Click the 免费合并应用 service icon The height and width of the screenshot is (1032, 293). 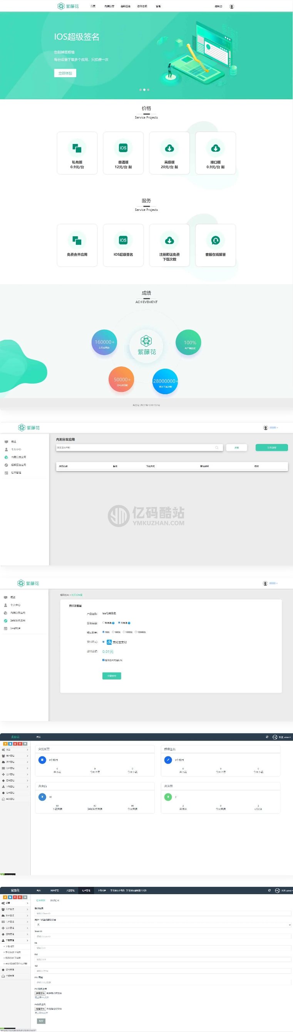[77, 241]
